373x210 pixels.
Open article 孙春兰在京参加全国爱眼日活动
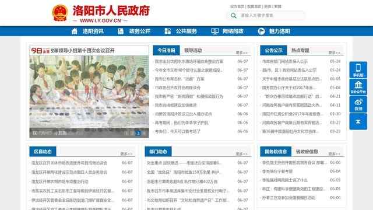[289, 198]
